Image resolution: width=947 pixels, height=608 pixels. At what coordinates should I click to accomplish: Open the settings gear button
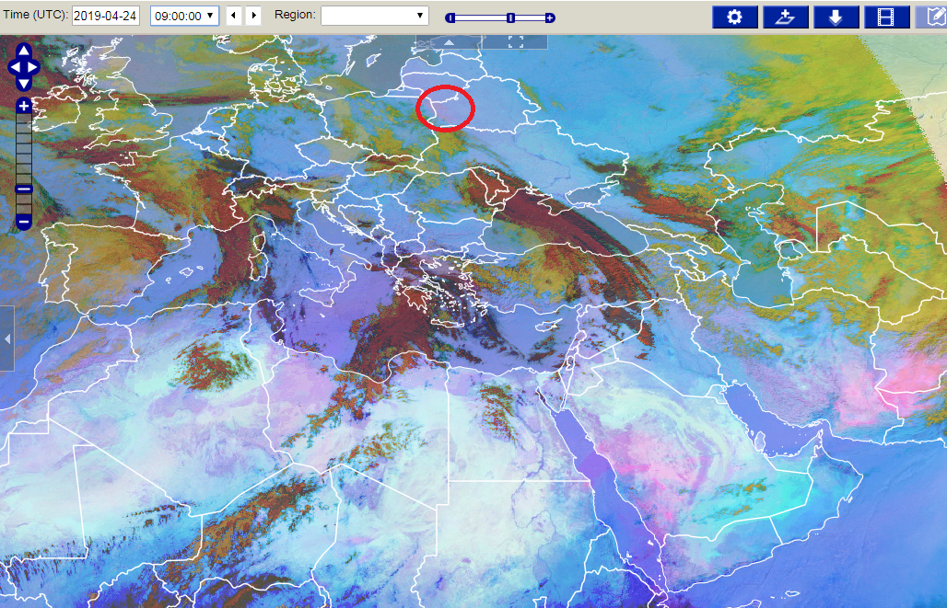735,17
